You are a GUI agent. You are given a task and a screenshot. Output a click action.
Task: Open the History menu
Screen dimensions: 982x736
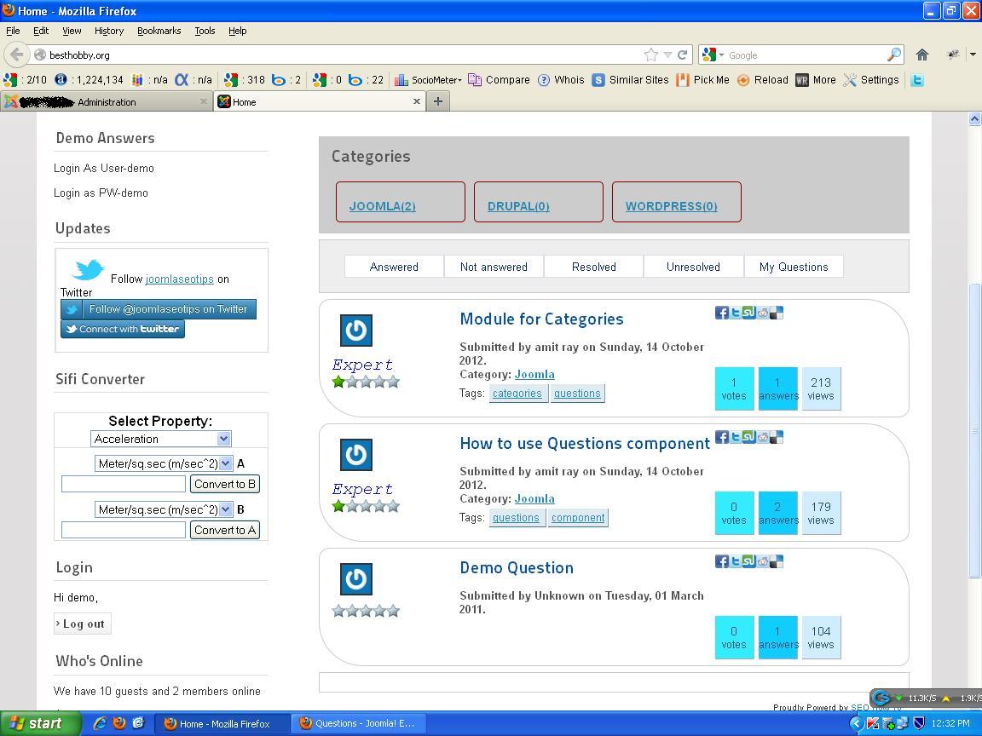(x=109, y=31)
